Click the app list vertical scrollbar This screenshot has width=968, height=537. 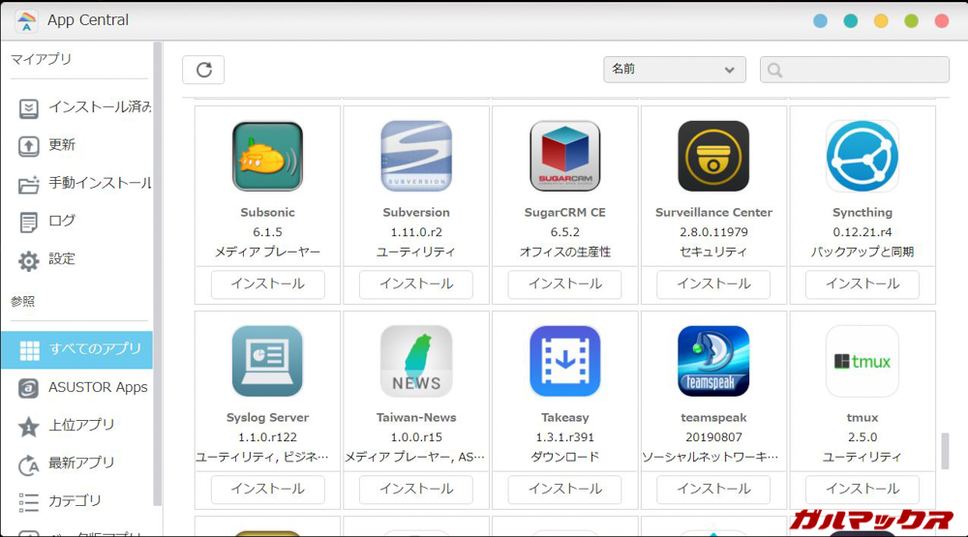(x=945, y=451)
